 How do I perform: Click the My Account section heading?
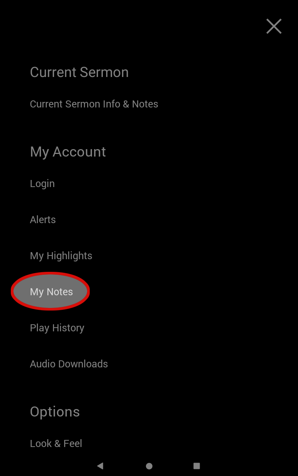pos(68,152)
